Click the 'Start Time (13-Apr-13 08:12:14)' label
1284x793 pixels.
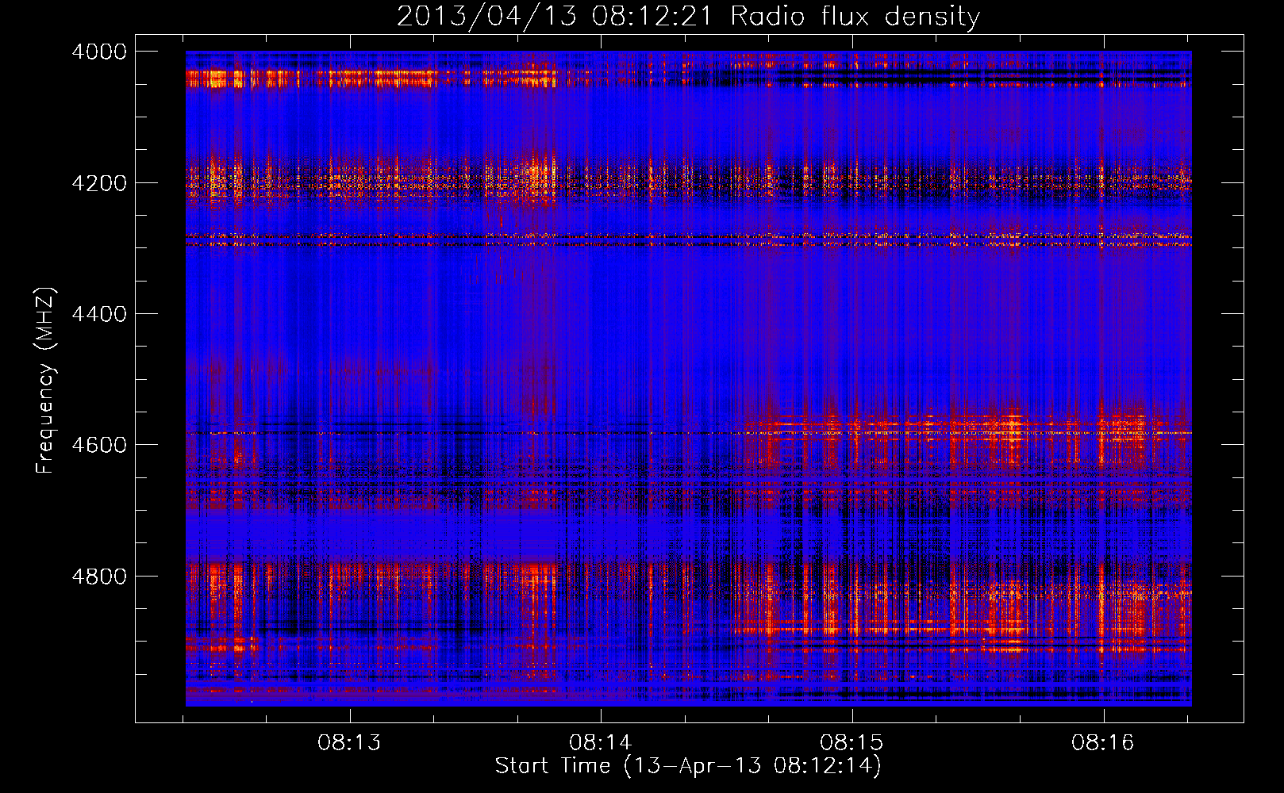(688, 766)
